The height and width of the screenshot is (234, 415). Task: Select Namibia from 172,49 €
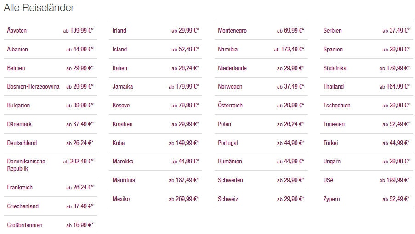[x=228, y=50]
